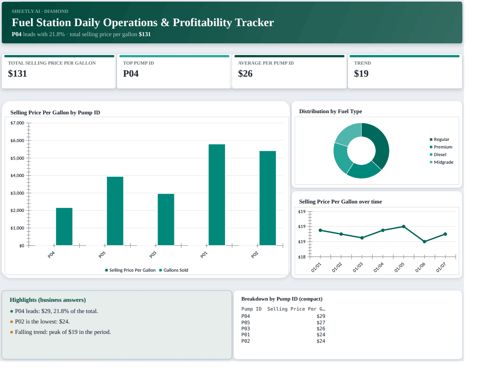Select the P01 bar in bar chart
This screenshot has height=370, width=493.
(x=217, y=195)
